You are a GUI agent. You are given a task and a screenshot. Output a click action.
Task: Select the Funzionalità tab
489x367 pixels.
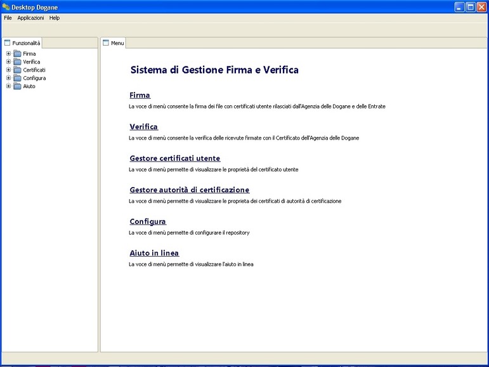[22, 43]
